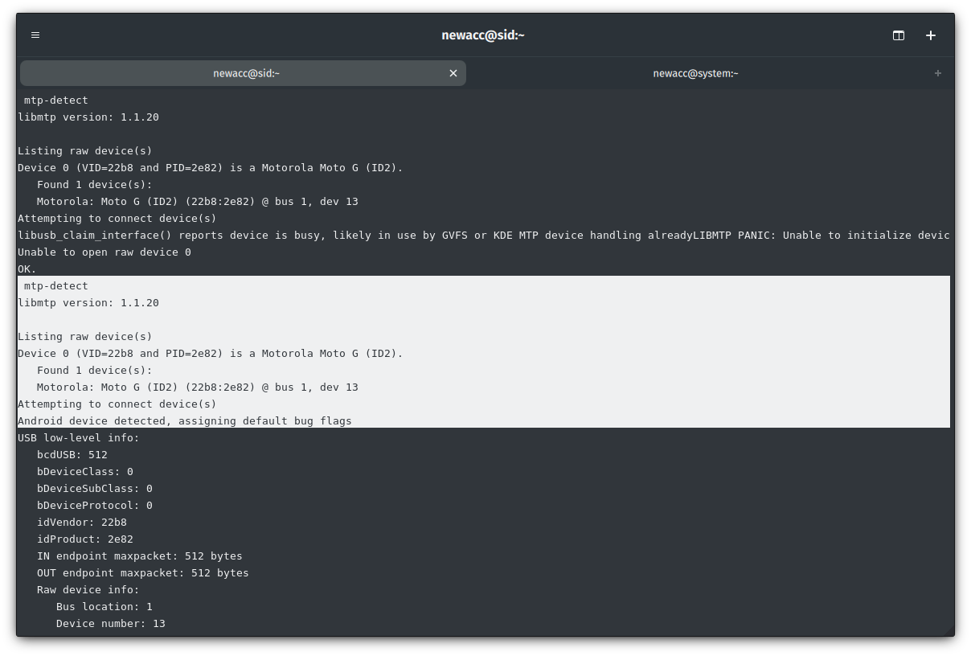Close the newacc@sid:~ tab
Image resolution: width=971 pixels, height=656 pixels.
[x=453, y=72]
